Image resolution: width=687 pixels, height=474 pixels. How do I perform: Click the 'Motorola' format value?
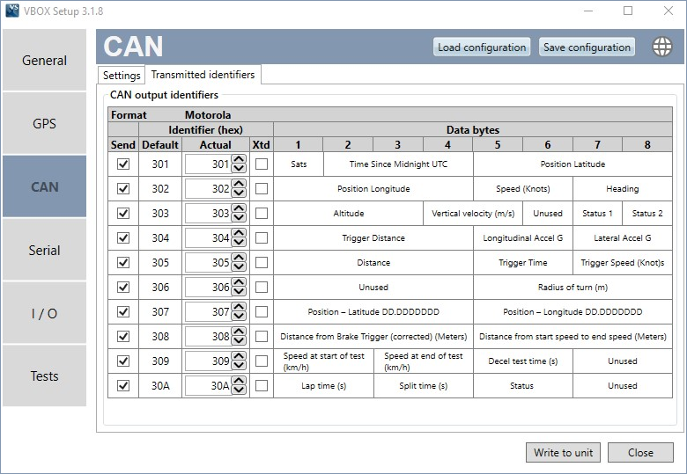pyautogui.click(x=208, y=115)
